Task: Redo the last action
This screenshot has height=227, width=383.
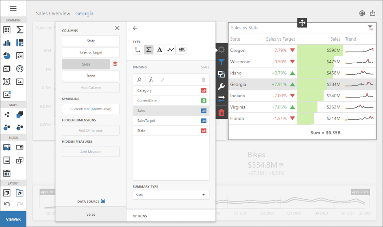Action: click(x=20, y=204)
